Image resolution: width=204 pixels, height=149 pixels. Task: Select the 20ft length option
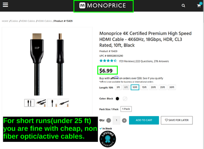pos(153,87)
